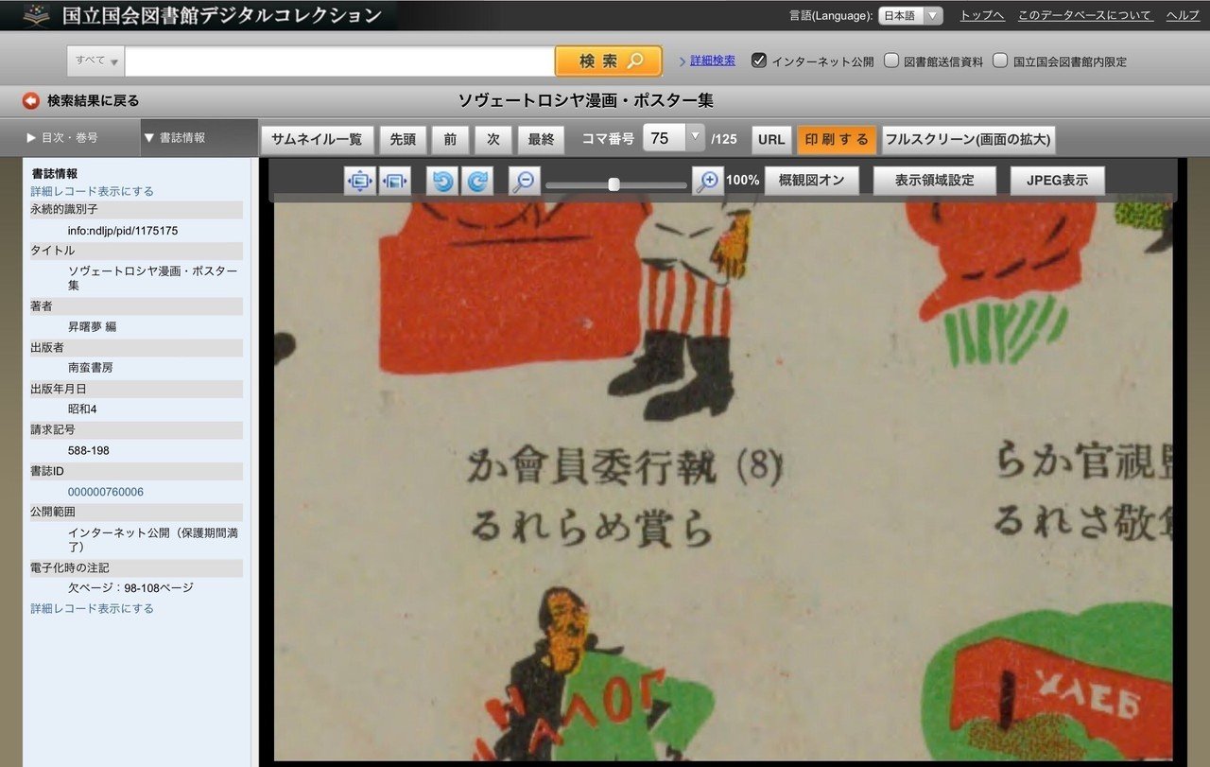Click the zoom slider handle
This screenshot has width=1210, height=767.
(x=614, y=183)
